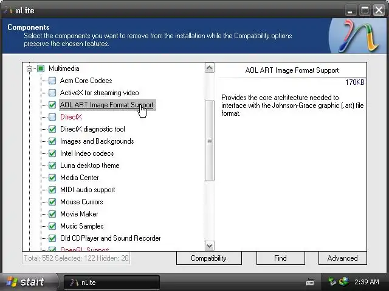Click the 170KB size value
Image resolution: width=389 pixels, height=291 pixels.
click(x=355, y=82)
